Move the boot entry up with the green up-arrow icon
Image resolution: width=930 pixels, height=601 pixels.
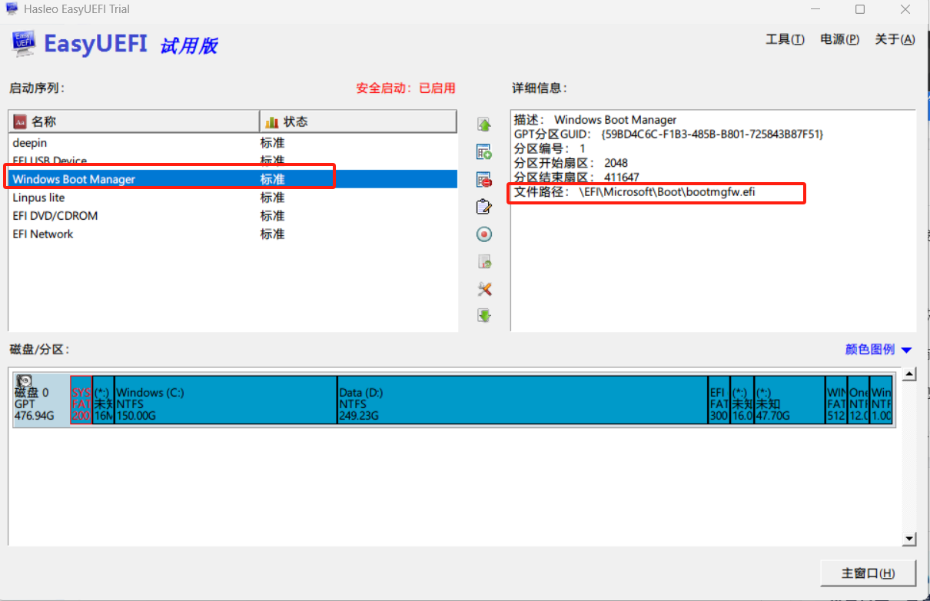(484, 125)
